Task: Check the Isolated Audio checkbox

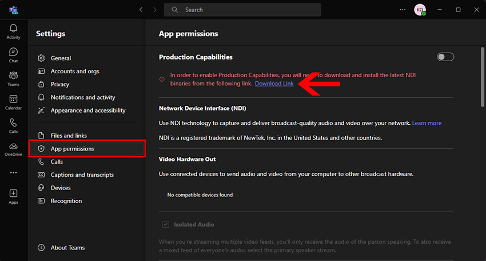Action: [x=166, y=224]
